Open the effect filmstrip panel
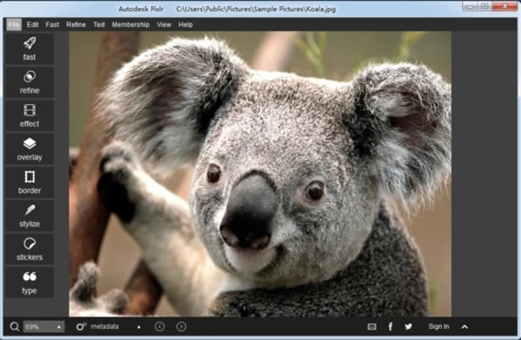 [30, 115]
